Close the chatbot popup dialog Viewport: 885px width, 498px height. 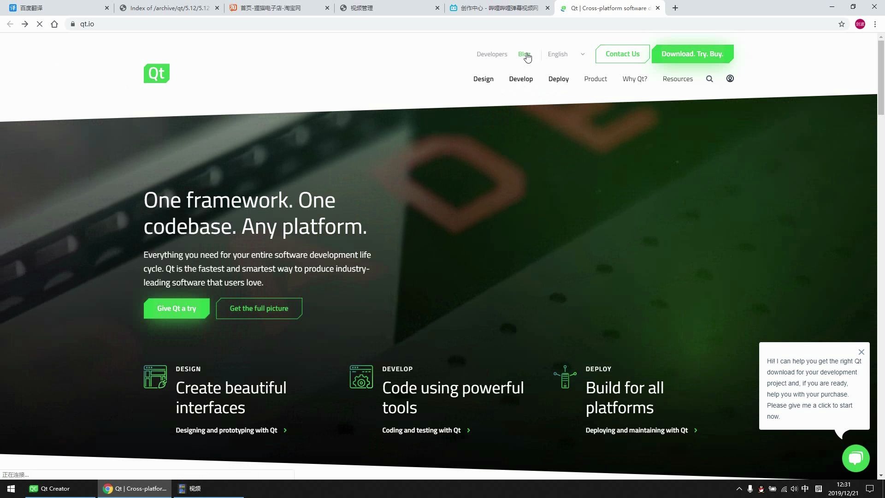[x=861, y=351]
